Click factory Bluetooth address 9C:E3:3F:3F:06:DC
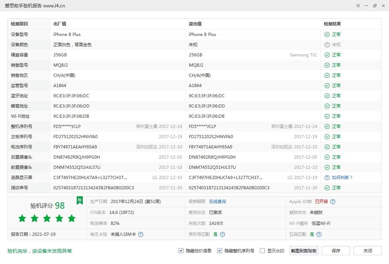This screenshot has height=264, width=389. pyautogui.click(x=71, y=96)
